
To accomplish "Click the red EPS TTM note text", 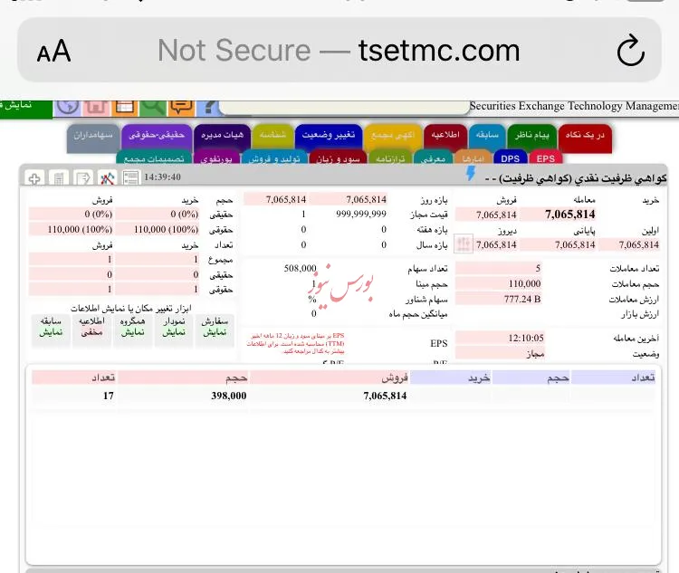I will point(296,343).
